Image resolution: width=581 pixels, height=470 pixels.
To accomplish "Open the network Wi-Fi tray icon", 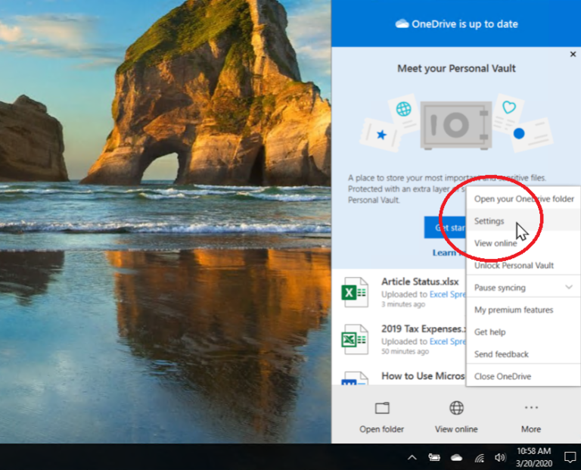I will [480, 458].
